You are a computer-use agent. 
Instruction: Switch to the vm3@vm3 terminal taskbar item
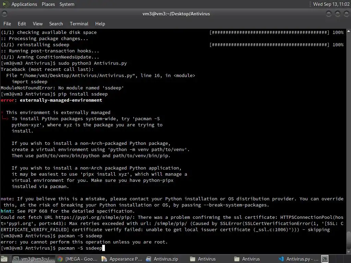tap(34, 259)
